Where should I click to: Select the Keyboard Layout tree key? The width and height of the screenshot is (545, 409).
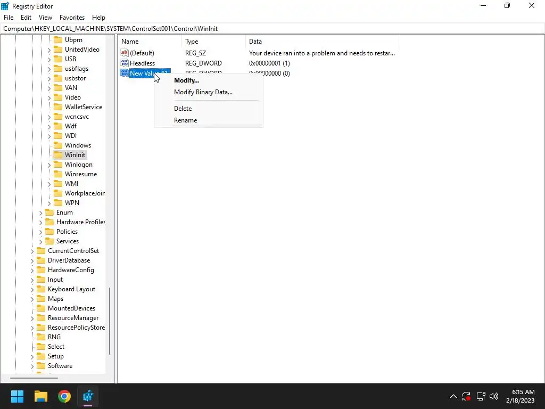[x=71, y=289]
